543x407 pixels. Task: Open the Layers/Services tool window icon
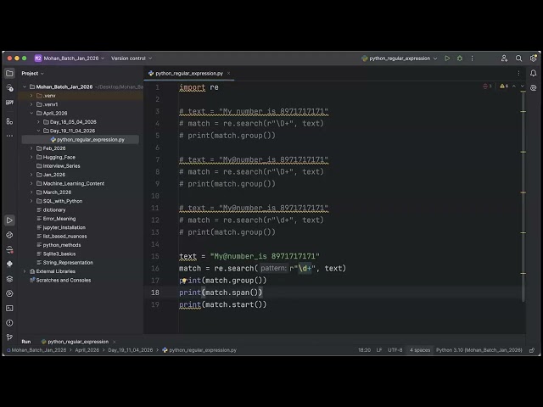click(9, 279)
